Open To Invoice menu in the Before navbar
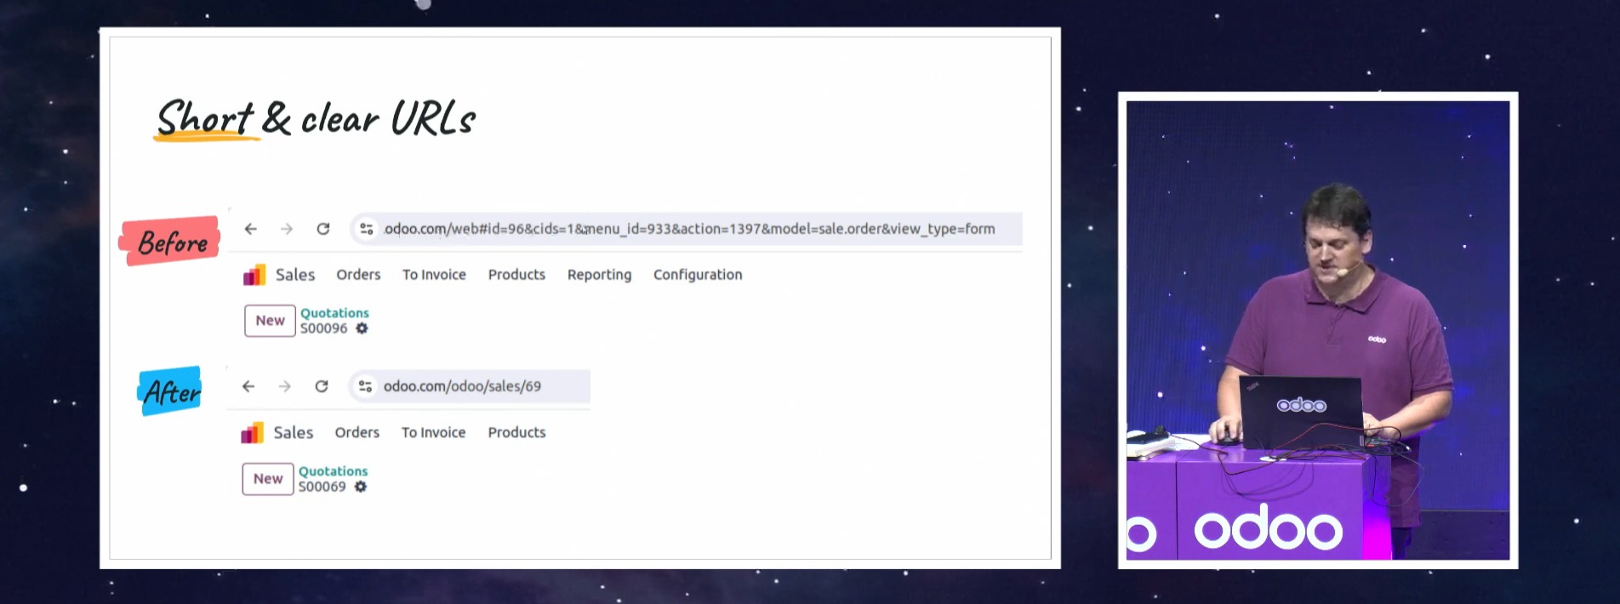This screenshot has height=604, width=1620. [x=434, y=275]
